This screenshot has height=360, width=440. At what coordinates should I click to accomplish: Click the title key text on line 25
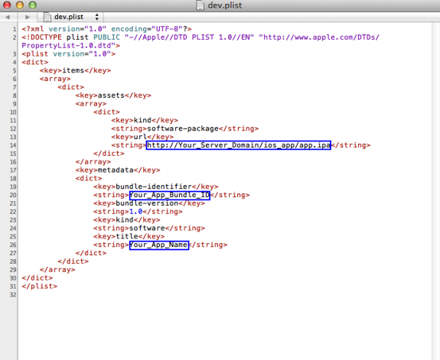pos(127,236)
